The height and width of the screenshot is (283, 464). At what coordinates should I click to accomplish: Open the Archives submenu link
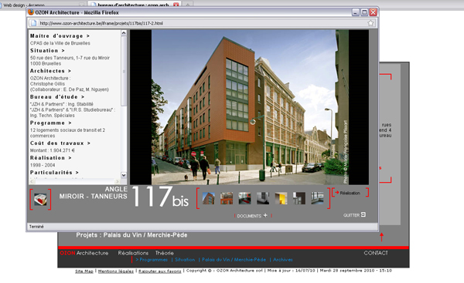point(282,260)
